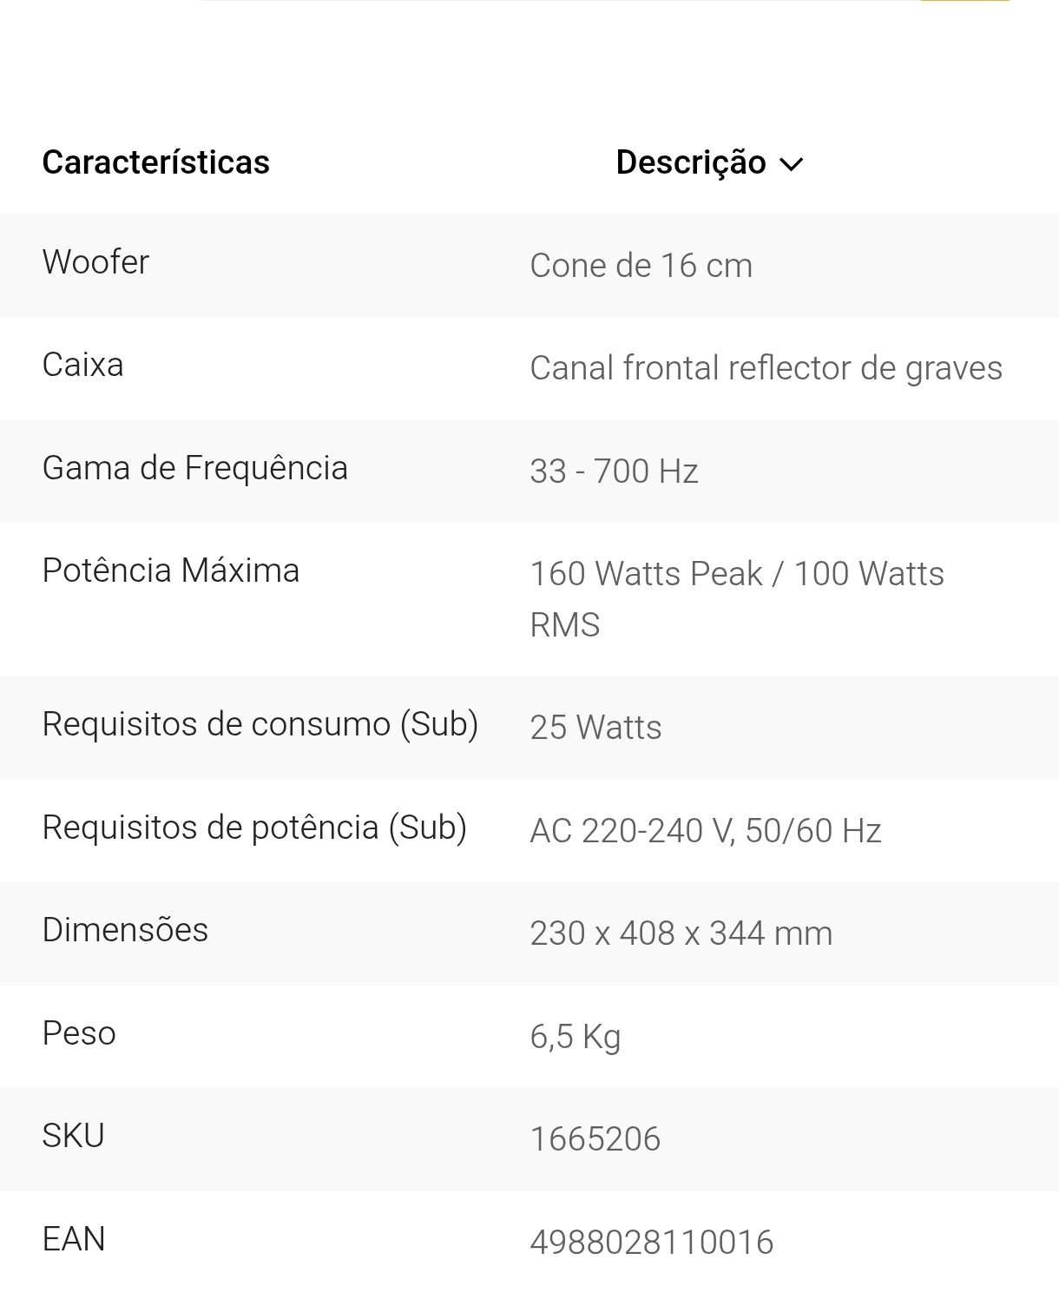Click the Descrição heading
This screenshot has width=1059, height=1306.
point(691,162)
